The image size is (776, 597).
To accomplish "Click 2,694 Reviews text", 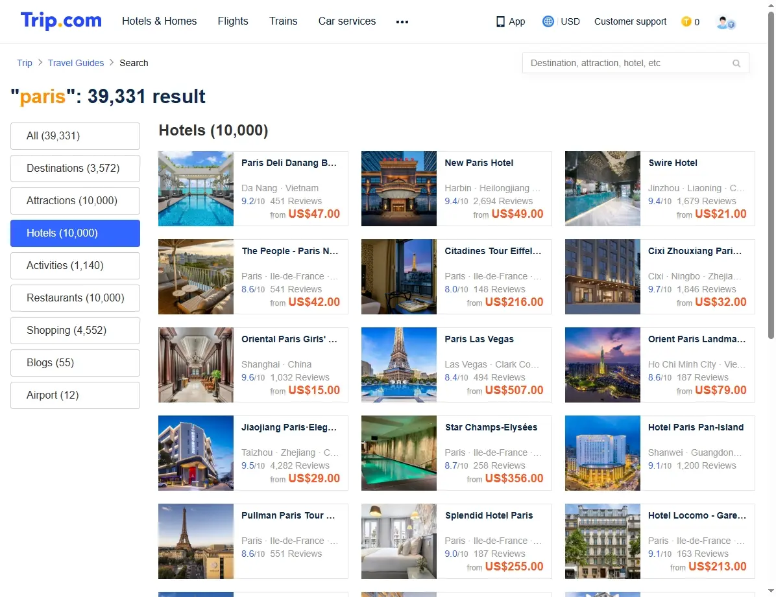I will [x=503, y=201].
